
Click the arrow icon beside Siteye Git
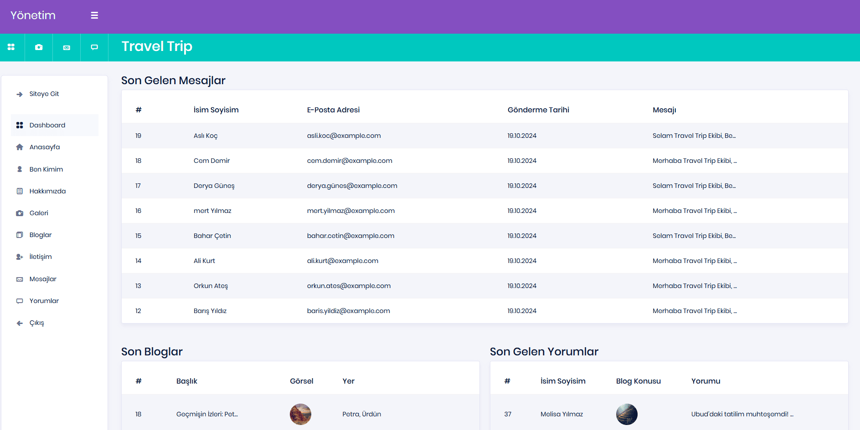coord(20,95)
